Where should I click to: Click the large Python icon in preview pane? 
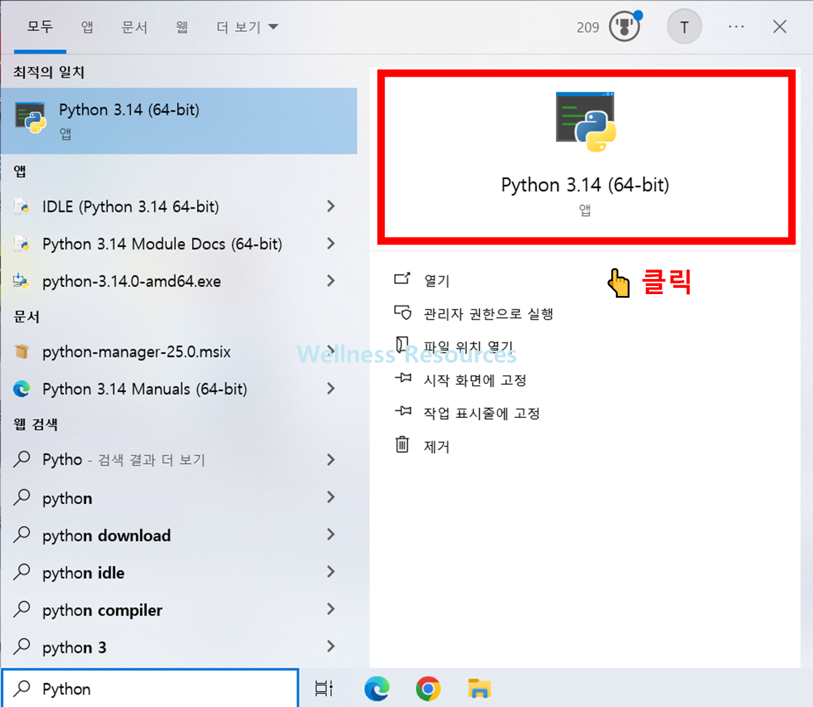coord(586,122)
